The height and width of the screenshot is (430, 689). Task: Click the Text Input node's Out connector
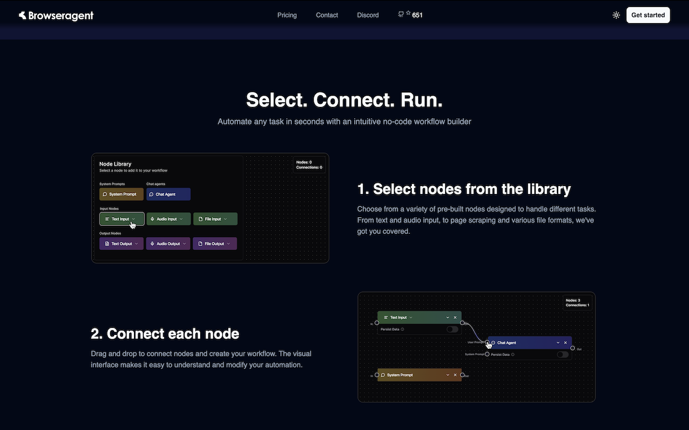tap(462, 323)
